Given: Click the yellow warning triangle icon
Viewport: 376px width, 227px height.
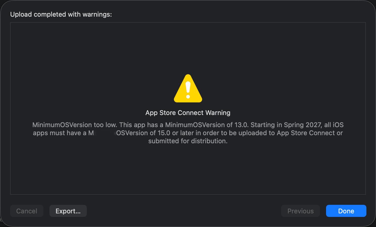Looking at the screenshot, I should click(x=188, y=88).
